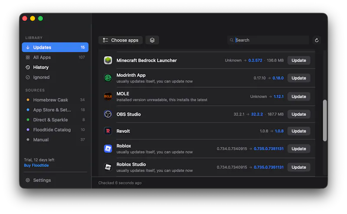Click version 1.0.8 for Revolt
This screenshot has height=214, width=347.
click(279, 131)
